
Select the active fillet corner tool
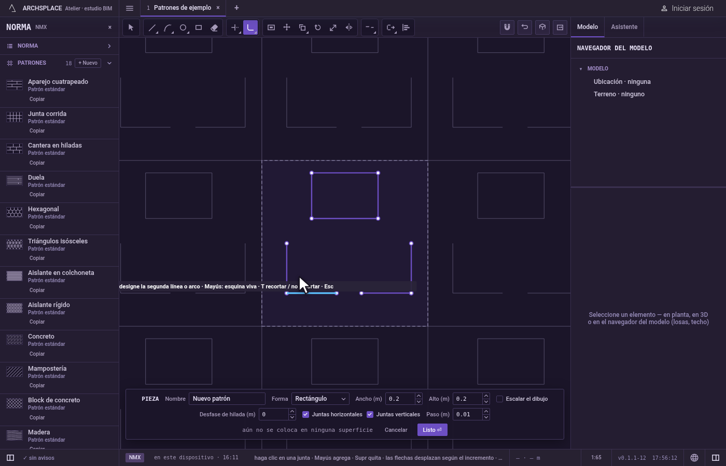coord(250,27)
